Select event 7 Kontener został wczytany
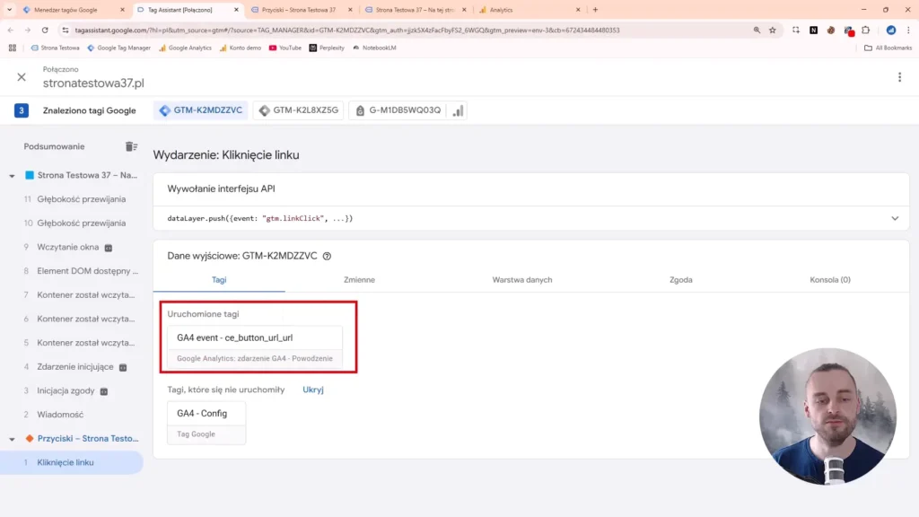919x517 pixels. click(x=72, y=294)
